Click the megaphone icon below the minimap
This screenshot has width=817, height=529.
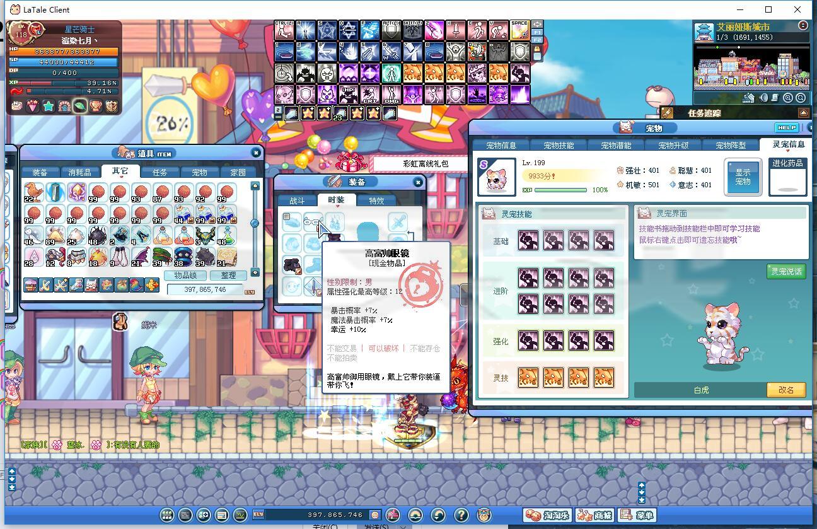coord(764,98)
